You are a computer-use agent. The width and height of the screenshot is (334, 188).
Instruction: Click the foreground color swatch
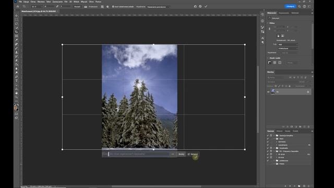(15, 108)
